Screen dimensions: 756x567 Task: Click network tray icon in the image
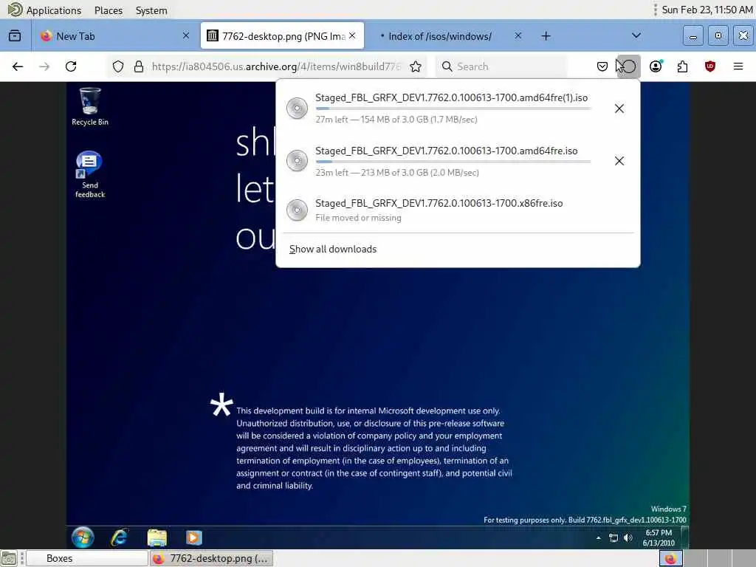[614, 537]
